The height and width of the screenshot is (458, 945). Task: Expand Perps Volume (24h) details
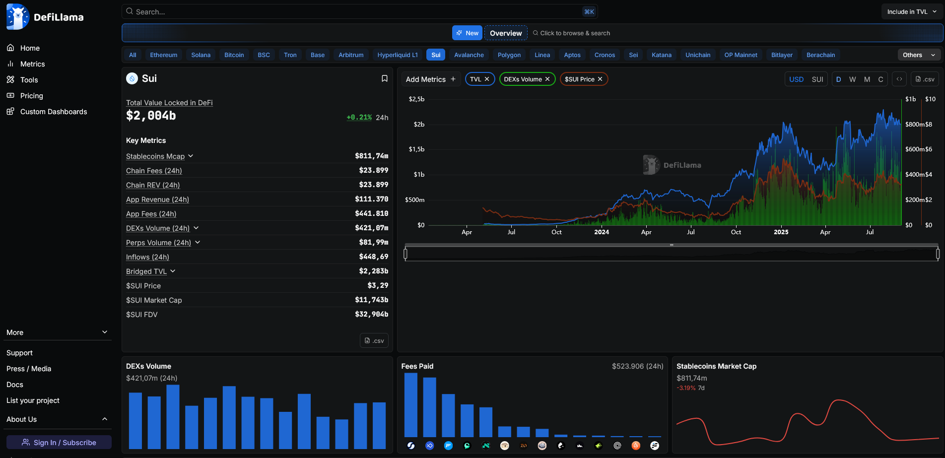click(x=198, y=242)
